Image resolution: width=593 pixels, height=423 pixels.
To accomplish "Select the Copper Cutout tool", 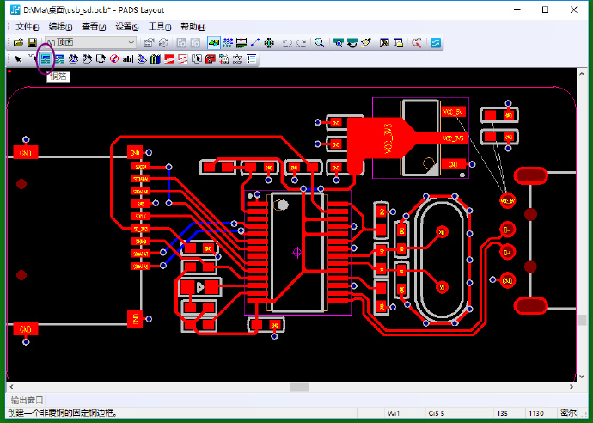I will click(x=59, y=59).
